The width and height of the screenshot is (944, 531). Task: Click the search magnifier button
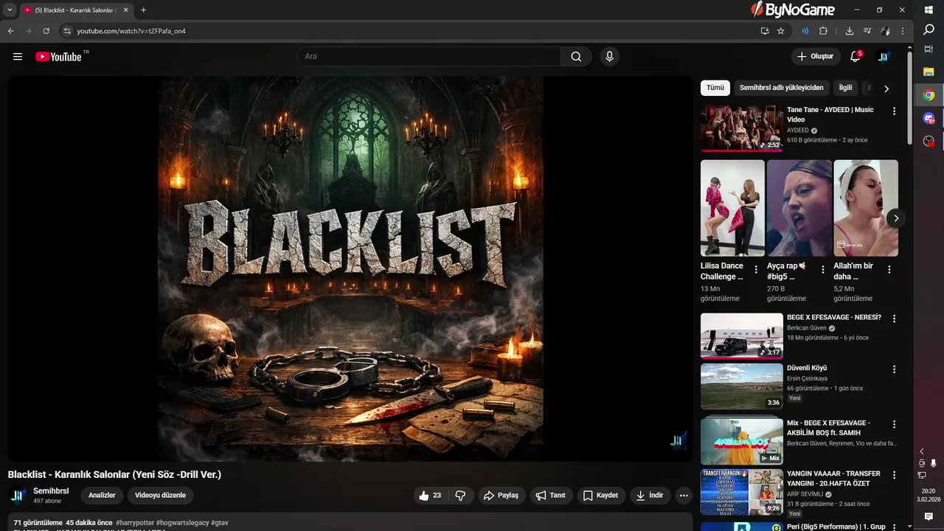tap(576, 57)
